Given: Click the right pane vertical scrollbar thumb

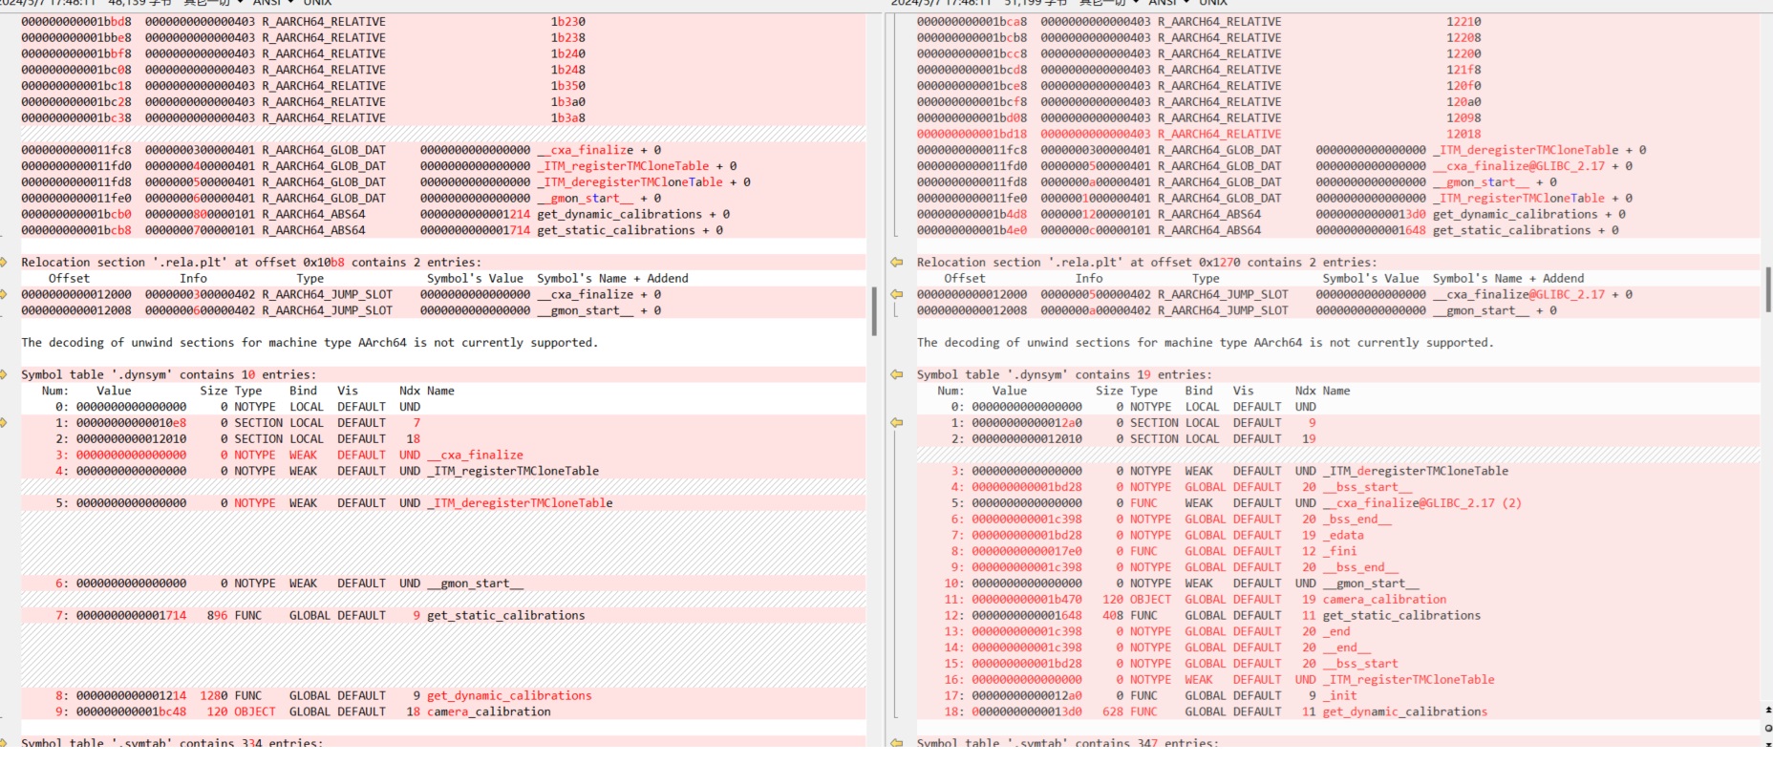Looking at the screenshot, I should coord(1767,289).
